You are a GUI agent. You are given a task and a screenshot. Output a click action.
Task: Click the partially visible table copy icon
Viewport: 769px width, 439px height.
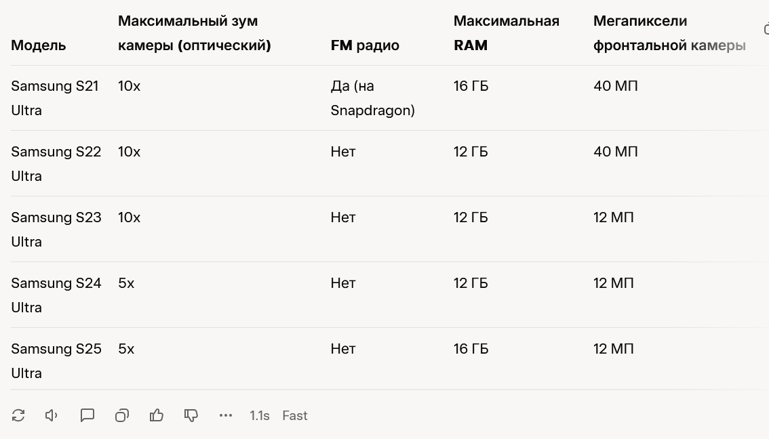click(766, 29)
